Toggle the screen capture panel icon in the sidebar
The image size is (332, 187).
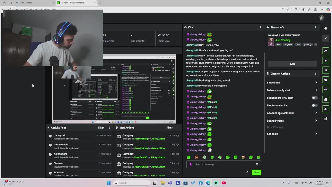coord(326,51)
